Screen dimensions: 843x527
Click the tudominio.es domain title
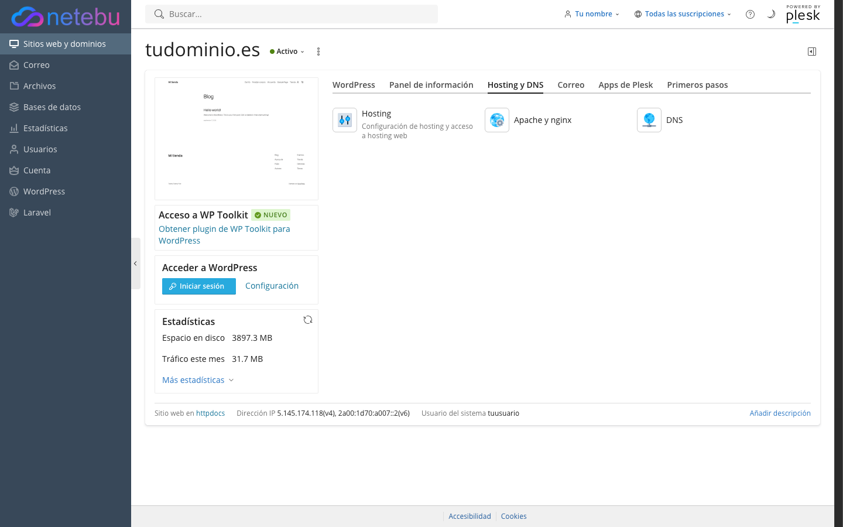point(203,50)
